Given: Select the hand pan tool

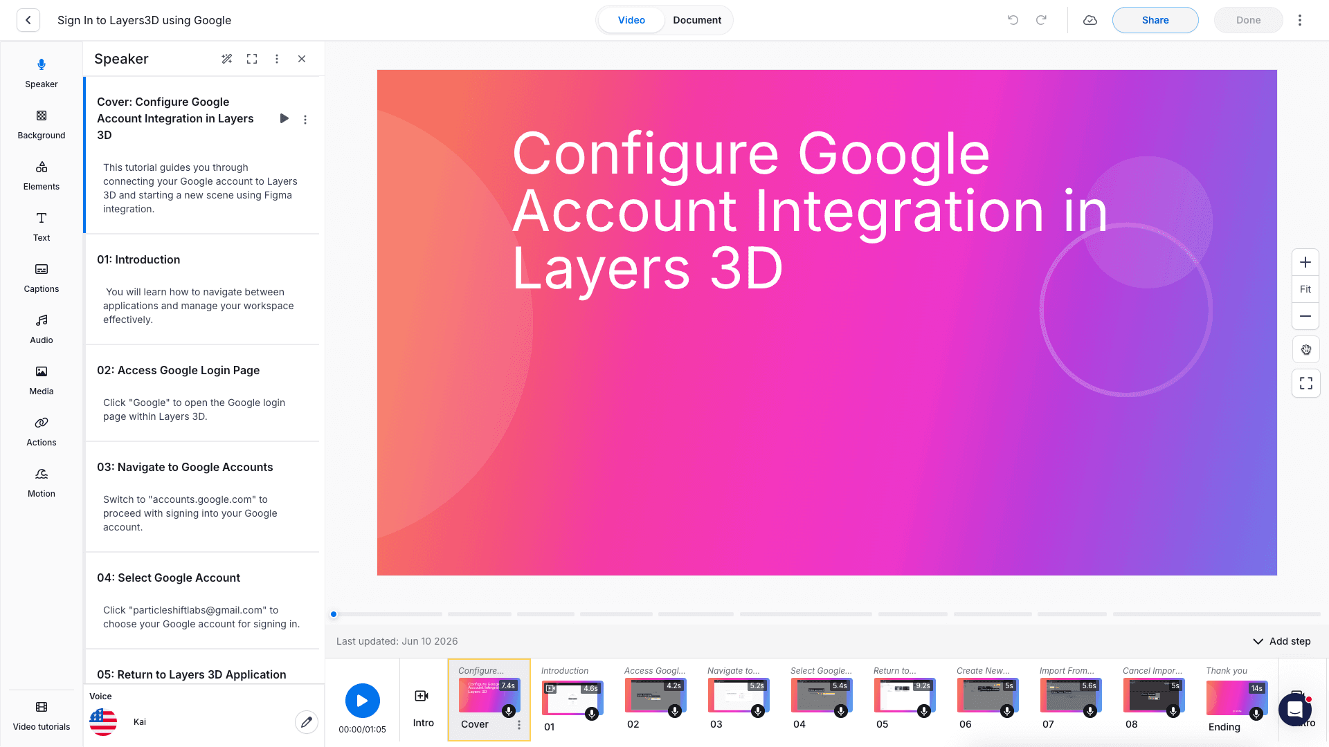Looking at the screenshot, I should pos(1306,350).
